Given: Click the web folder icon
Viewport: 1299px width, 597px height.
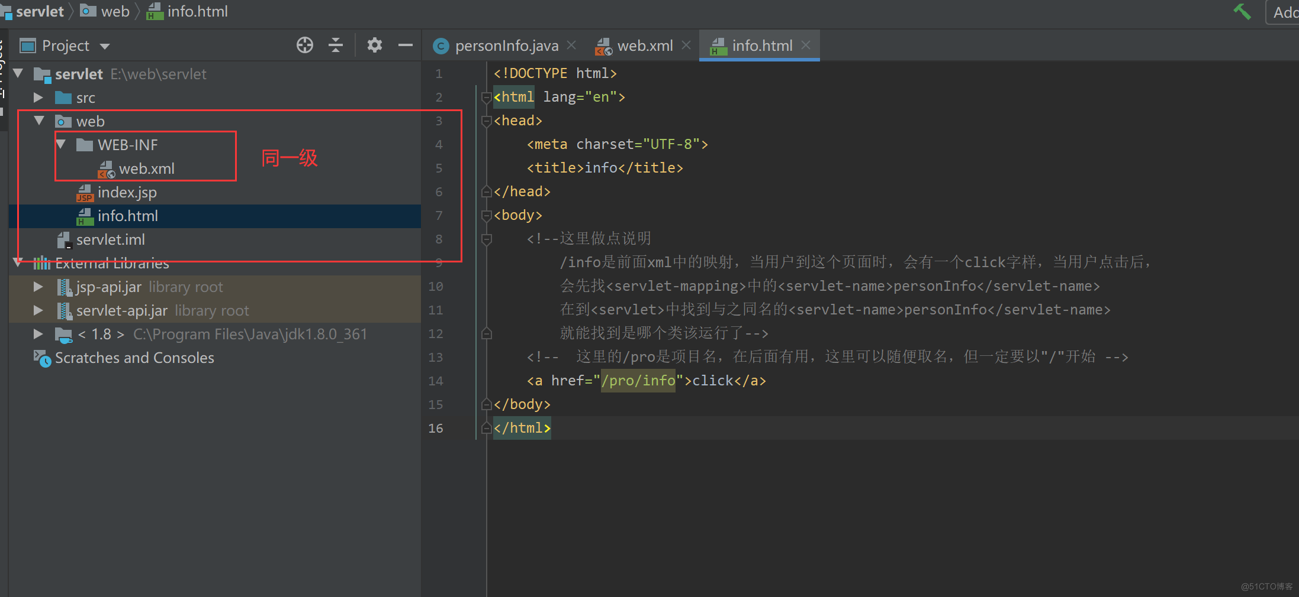Looking at the screenshot, I should pos(63,121).
